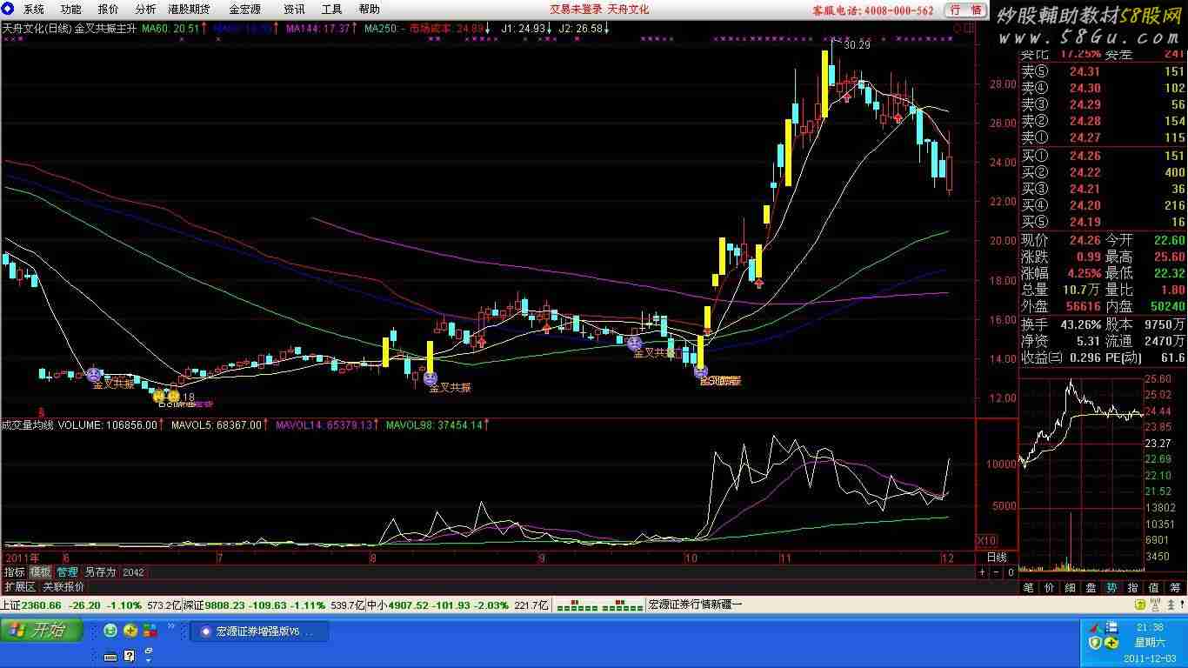This screenshot has width=1188, height=668.
Task: Open the 资讯 menu
Action: click(x=294, y=10)
